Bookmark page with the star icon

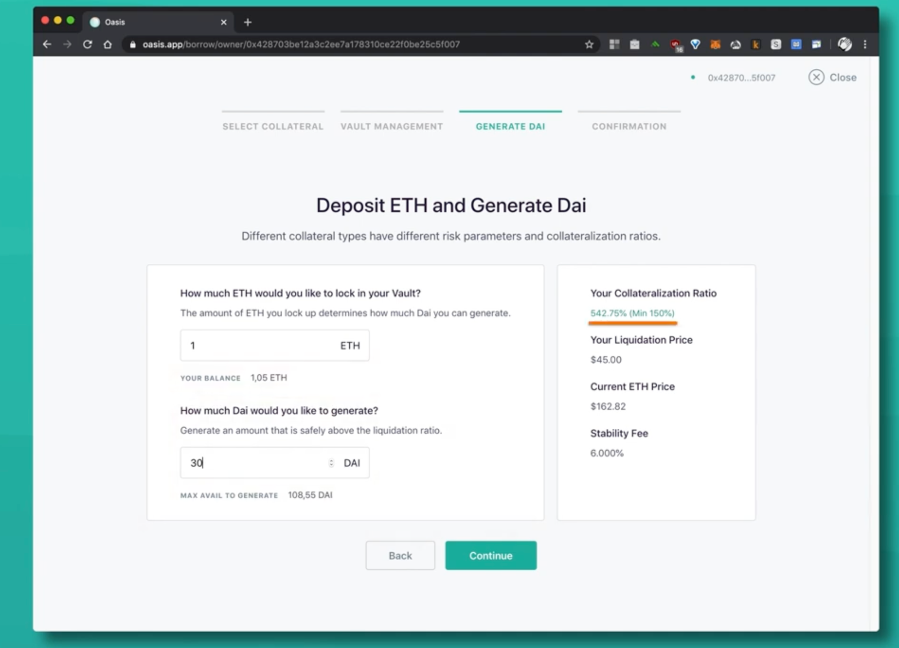(x=589, y=44)
